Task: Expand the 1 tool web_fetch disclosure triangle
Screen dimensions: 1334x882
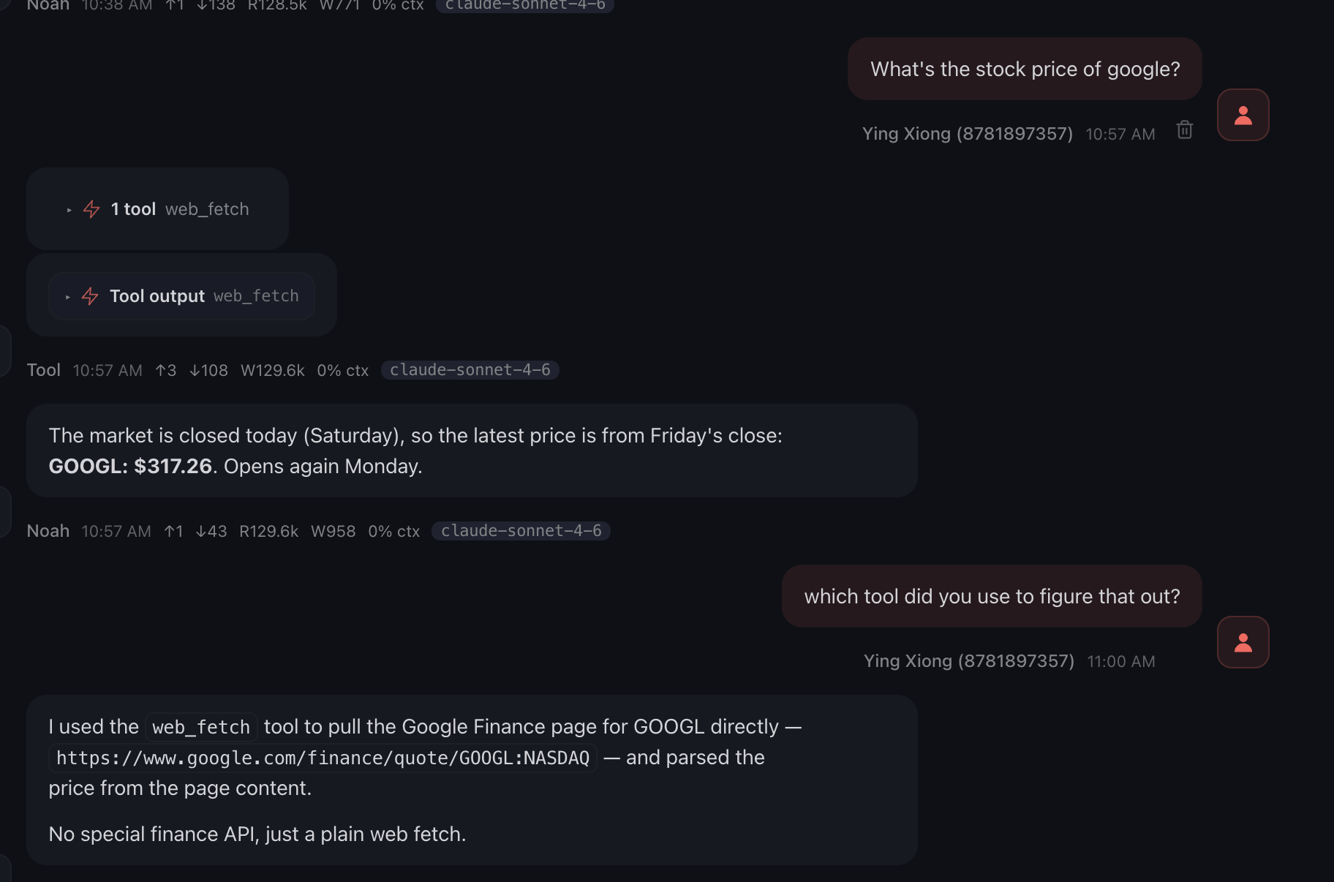Action: tap(69, 210)
